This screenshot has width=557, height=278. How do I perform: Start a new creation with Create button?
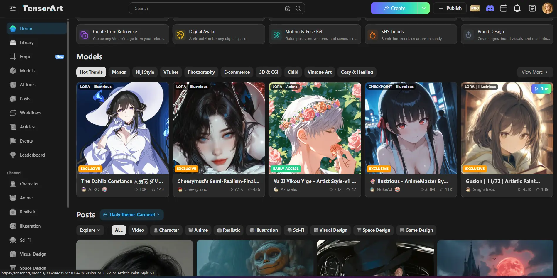pyautogui.click(x=394, y=8)
